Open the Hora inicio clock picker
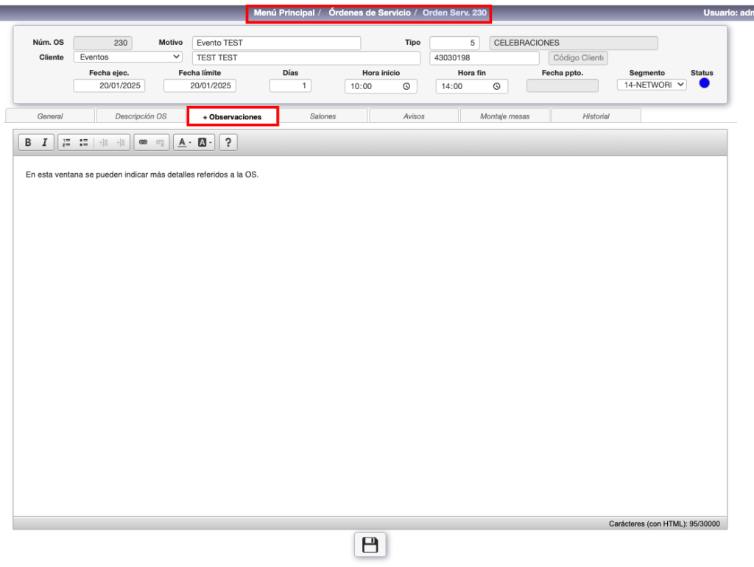 [406, 86]
